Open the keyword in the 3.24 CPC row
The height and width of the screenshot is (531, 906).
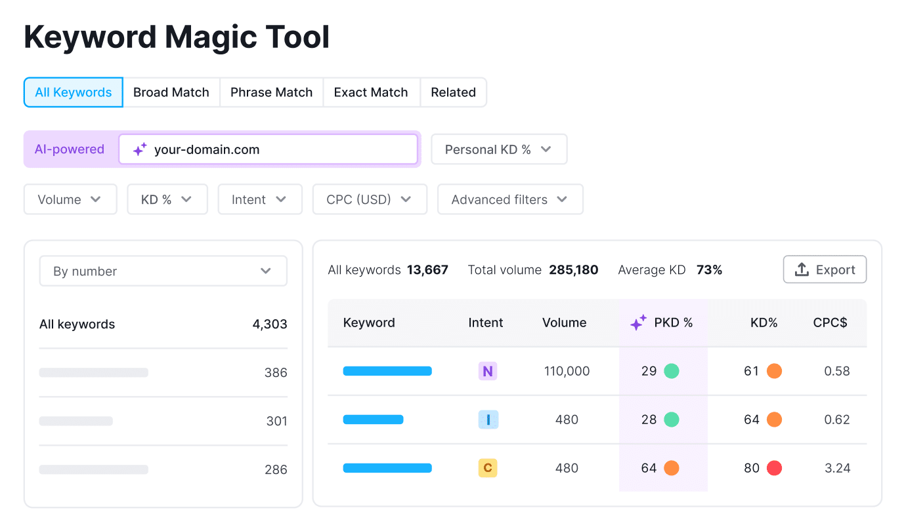(x=387, y=468)
